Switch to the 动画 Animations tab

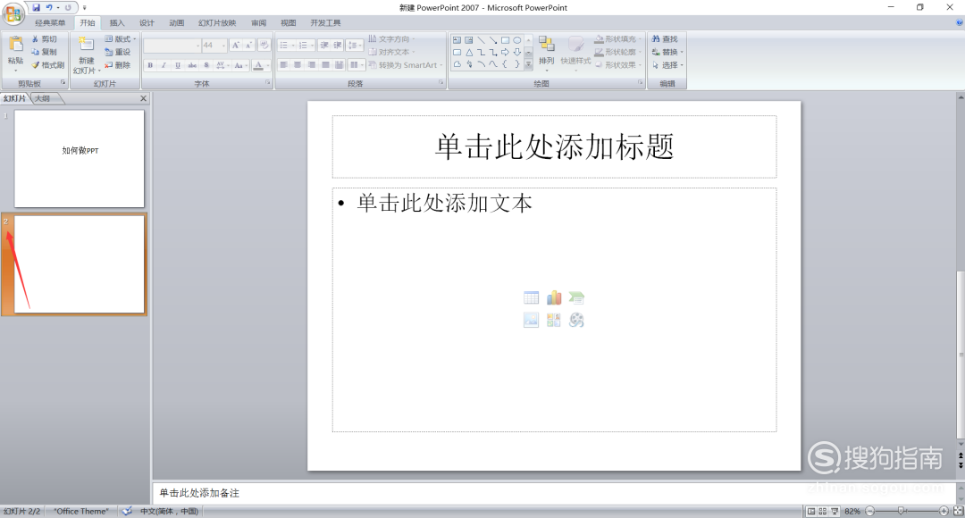pyautogui.click(x=177, y=22)
